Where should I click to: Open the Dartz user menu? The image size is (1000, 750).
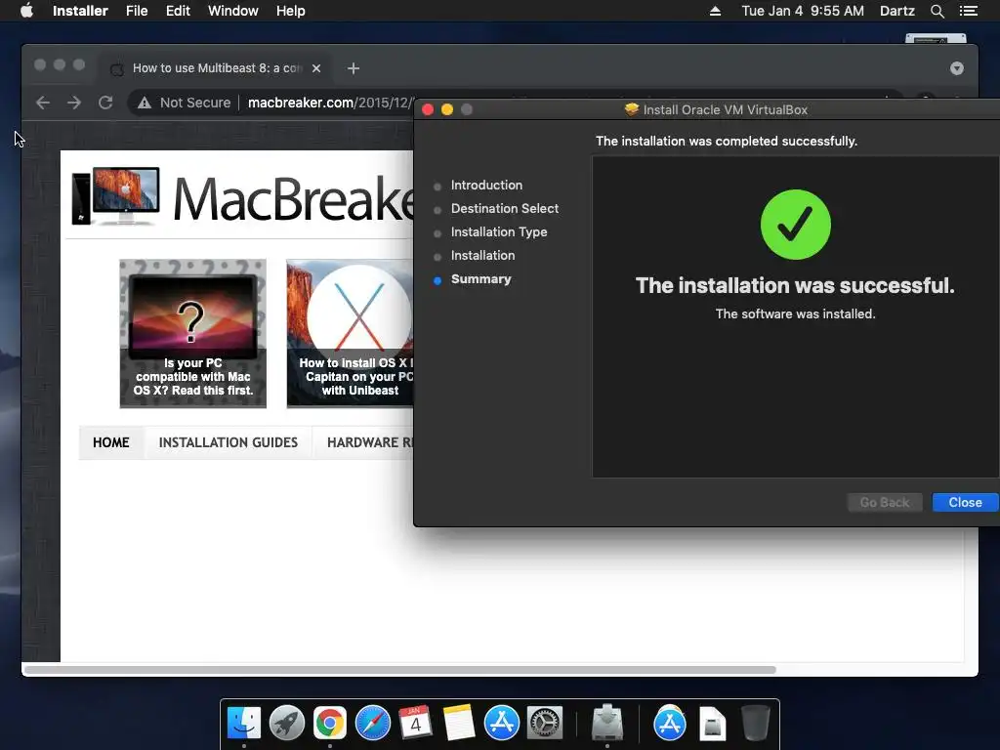[x=896, y=11]
